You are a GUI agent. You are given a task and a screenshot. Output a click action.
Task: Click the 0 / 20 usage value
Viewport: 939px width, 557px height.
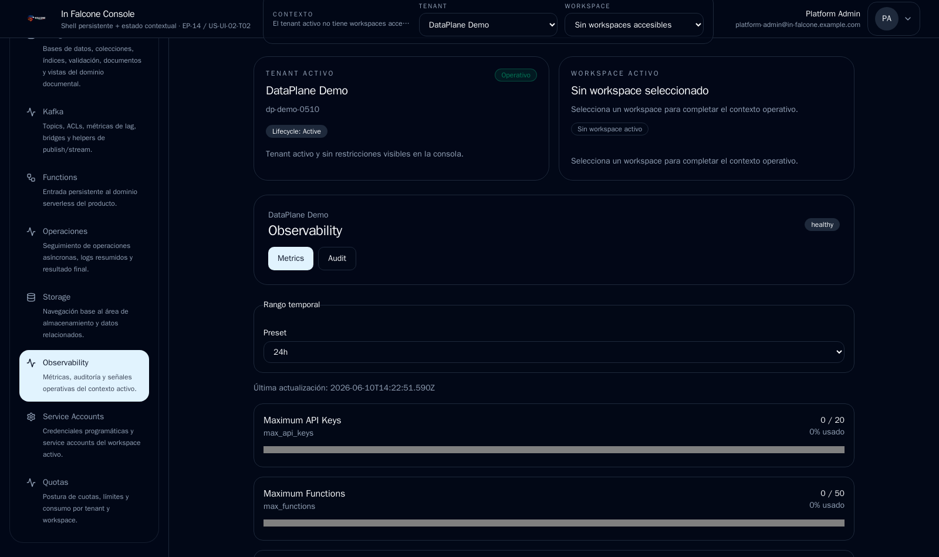832,420
